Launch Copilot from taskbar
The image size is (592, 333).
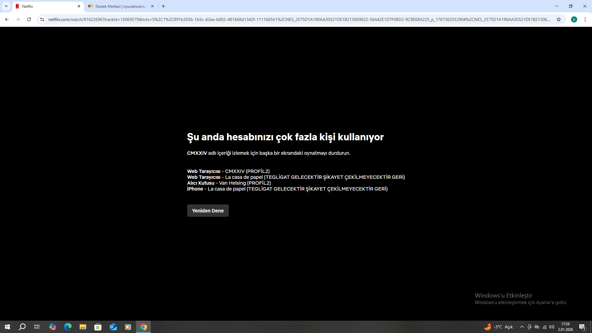point(53,327)
